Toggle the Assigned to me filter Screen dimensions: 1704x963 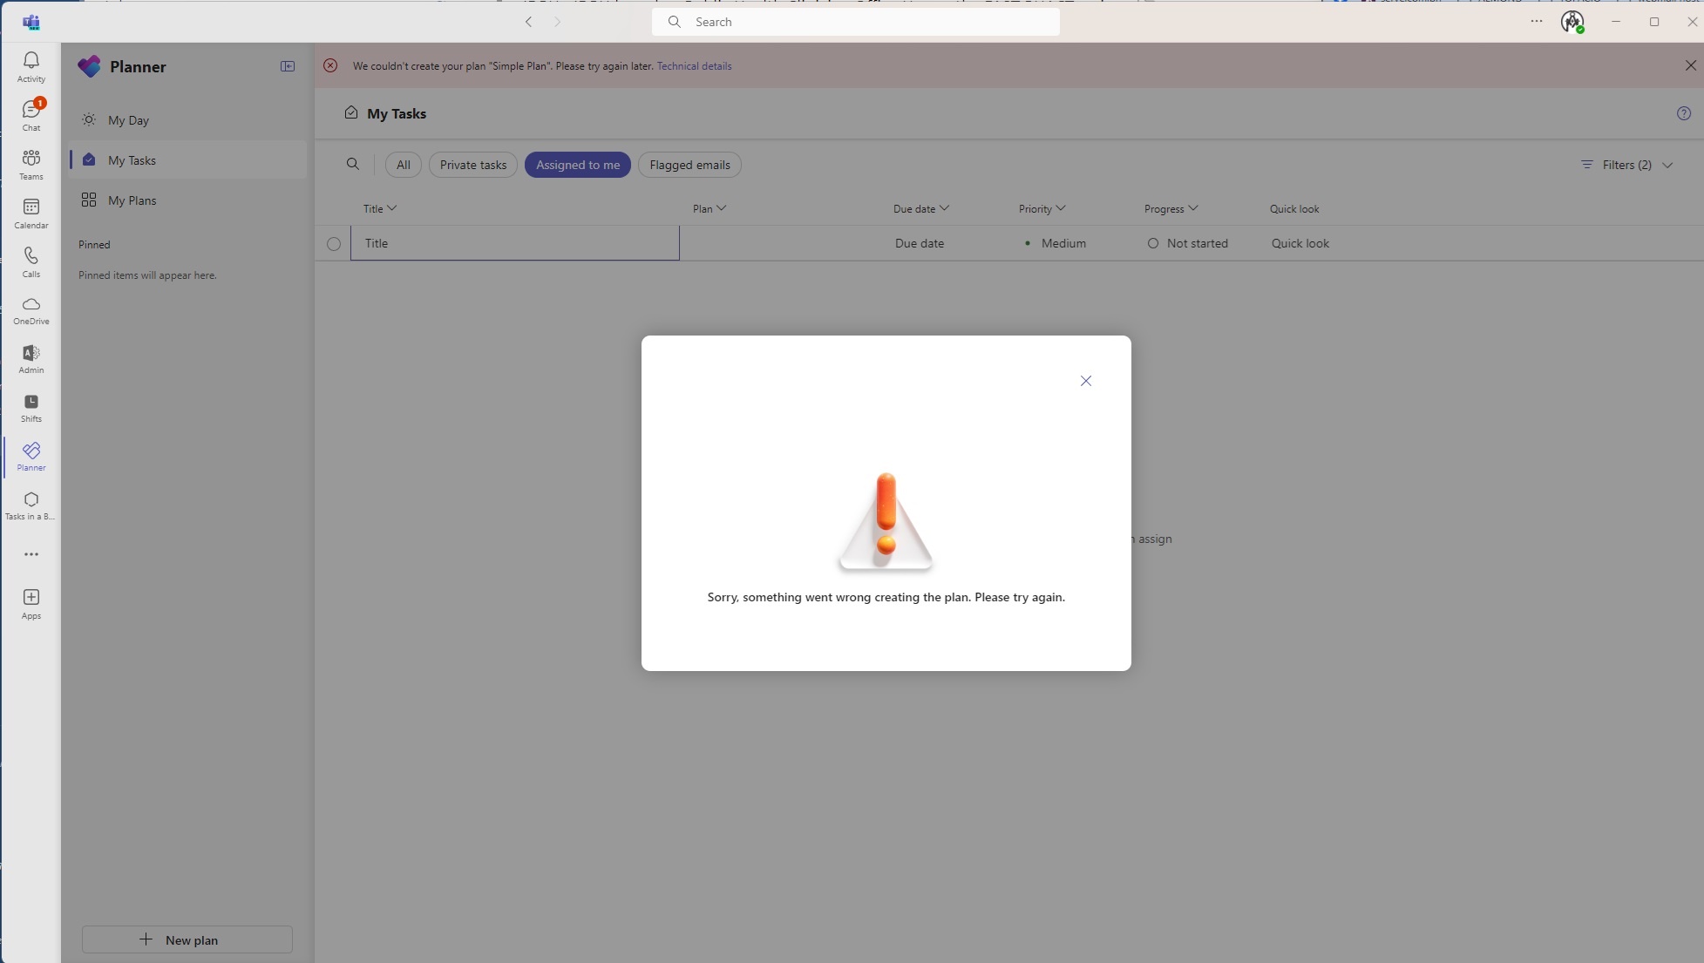coord(577,165)
